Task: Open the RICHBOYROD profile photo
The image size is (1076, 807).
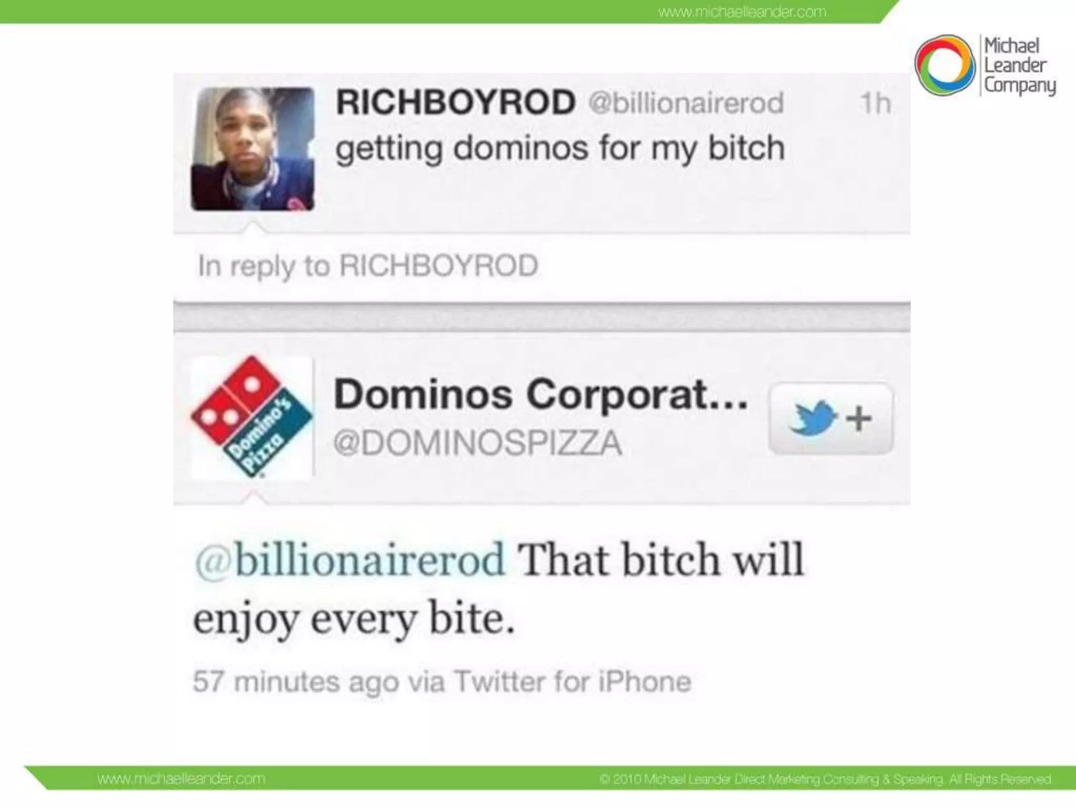Action: tap(253, 149)
